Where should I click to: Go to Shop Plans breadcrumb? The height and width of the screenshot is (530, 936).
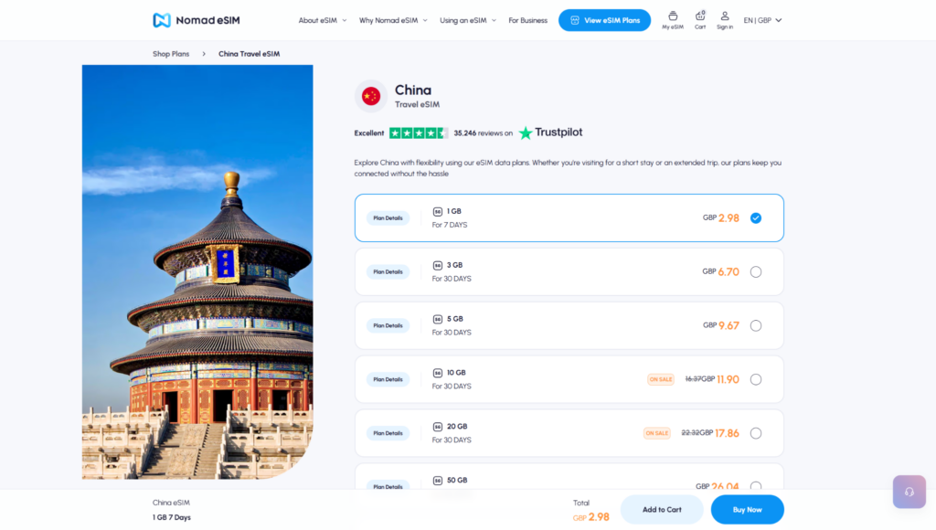click(x=171, y=54)
